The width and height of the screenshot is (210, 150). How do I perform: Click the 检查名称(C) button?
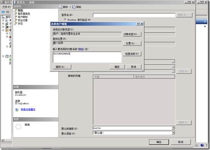click(x=132, y=54)
